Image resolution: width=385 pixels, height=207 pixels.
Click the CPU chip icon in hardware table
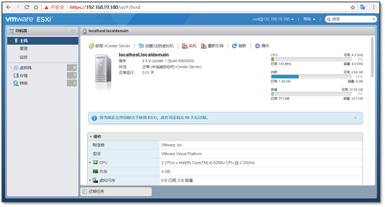pyautogui.click(x=96, y=162)
